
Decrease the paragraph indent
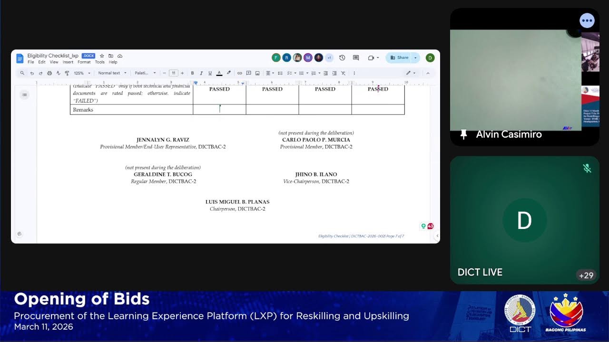coord(326,73)
